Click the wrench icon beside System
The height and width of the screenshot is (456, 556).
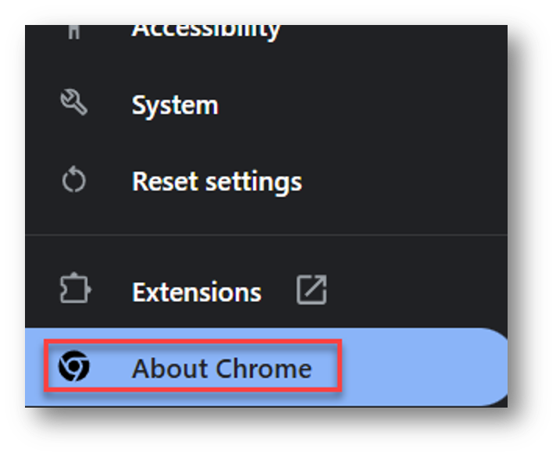coord(74,104)
